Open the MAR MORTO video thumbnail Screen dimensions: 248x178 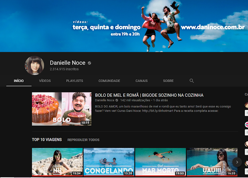pos(160,162)
